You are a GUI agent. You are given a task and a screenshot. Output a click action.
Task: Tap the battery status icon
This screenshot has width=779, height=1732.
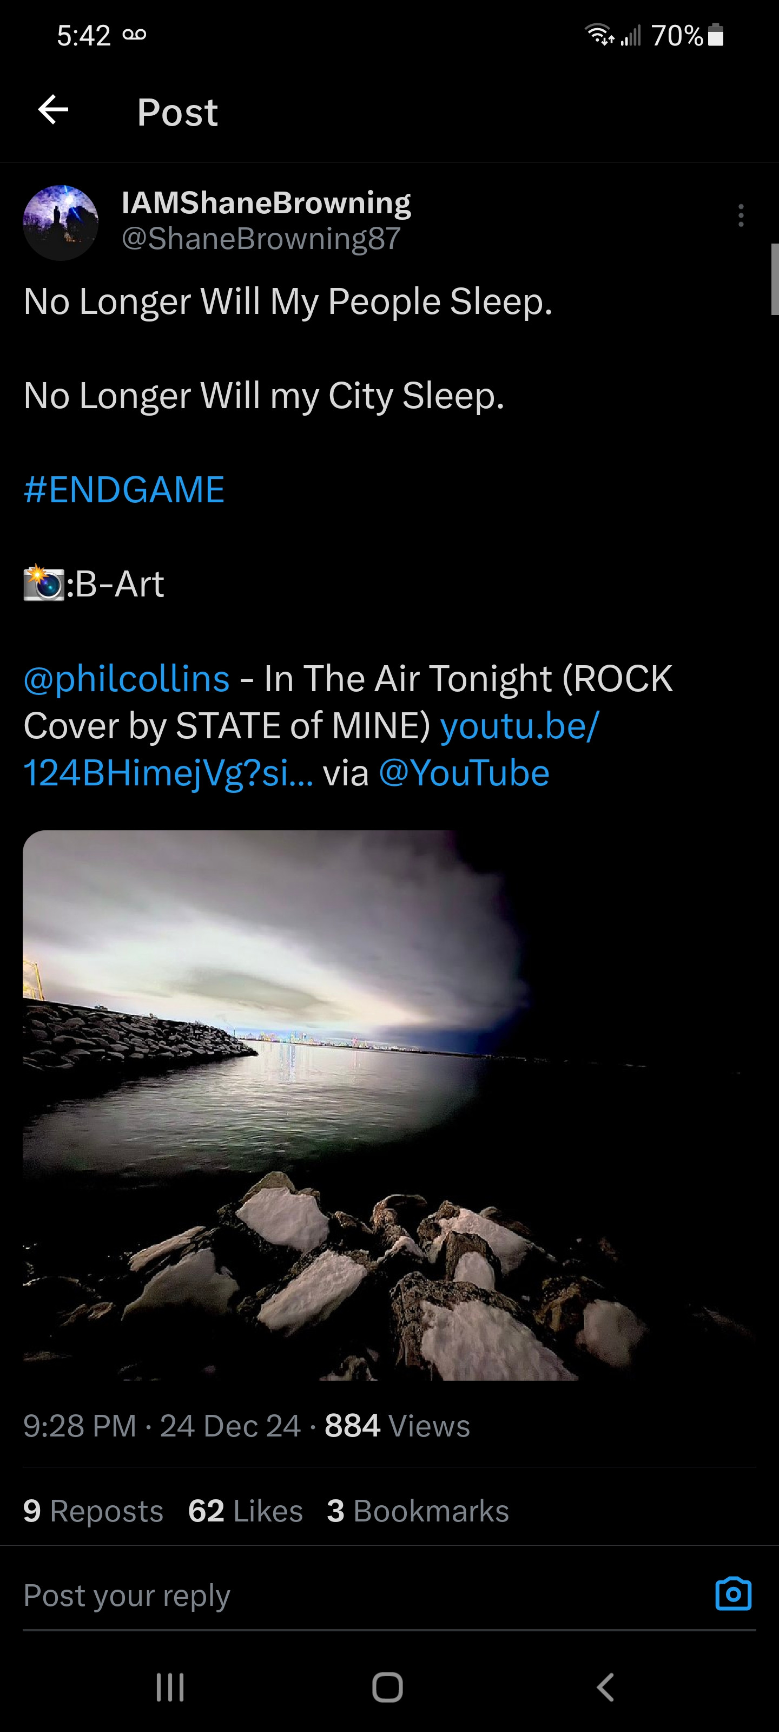point(716,35)
